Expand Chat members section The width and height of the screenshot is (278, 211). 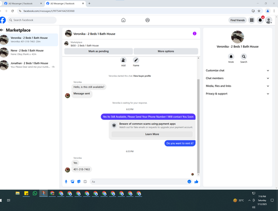pyautogui.click(x=237, y=78)
